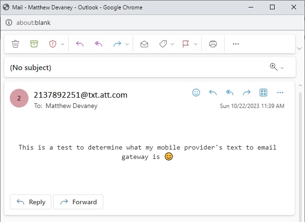Screen dimensions: 305x222
Task: Click the Reply button below message
Action: point(30,202)
